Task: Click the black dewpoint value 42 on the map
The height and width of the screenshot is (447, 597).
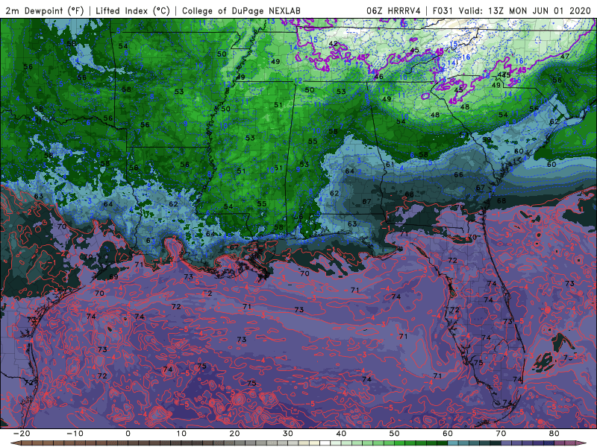Action: point(333,44)
